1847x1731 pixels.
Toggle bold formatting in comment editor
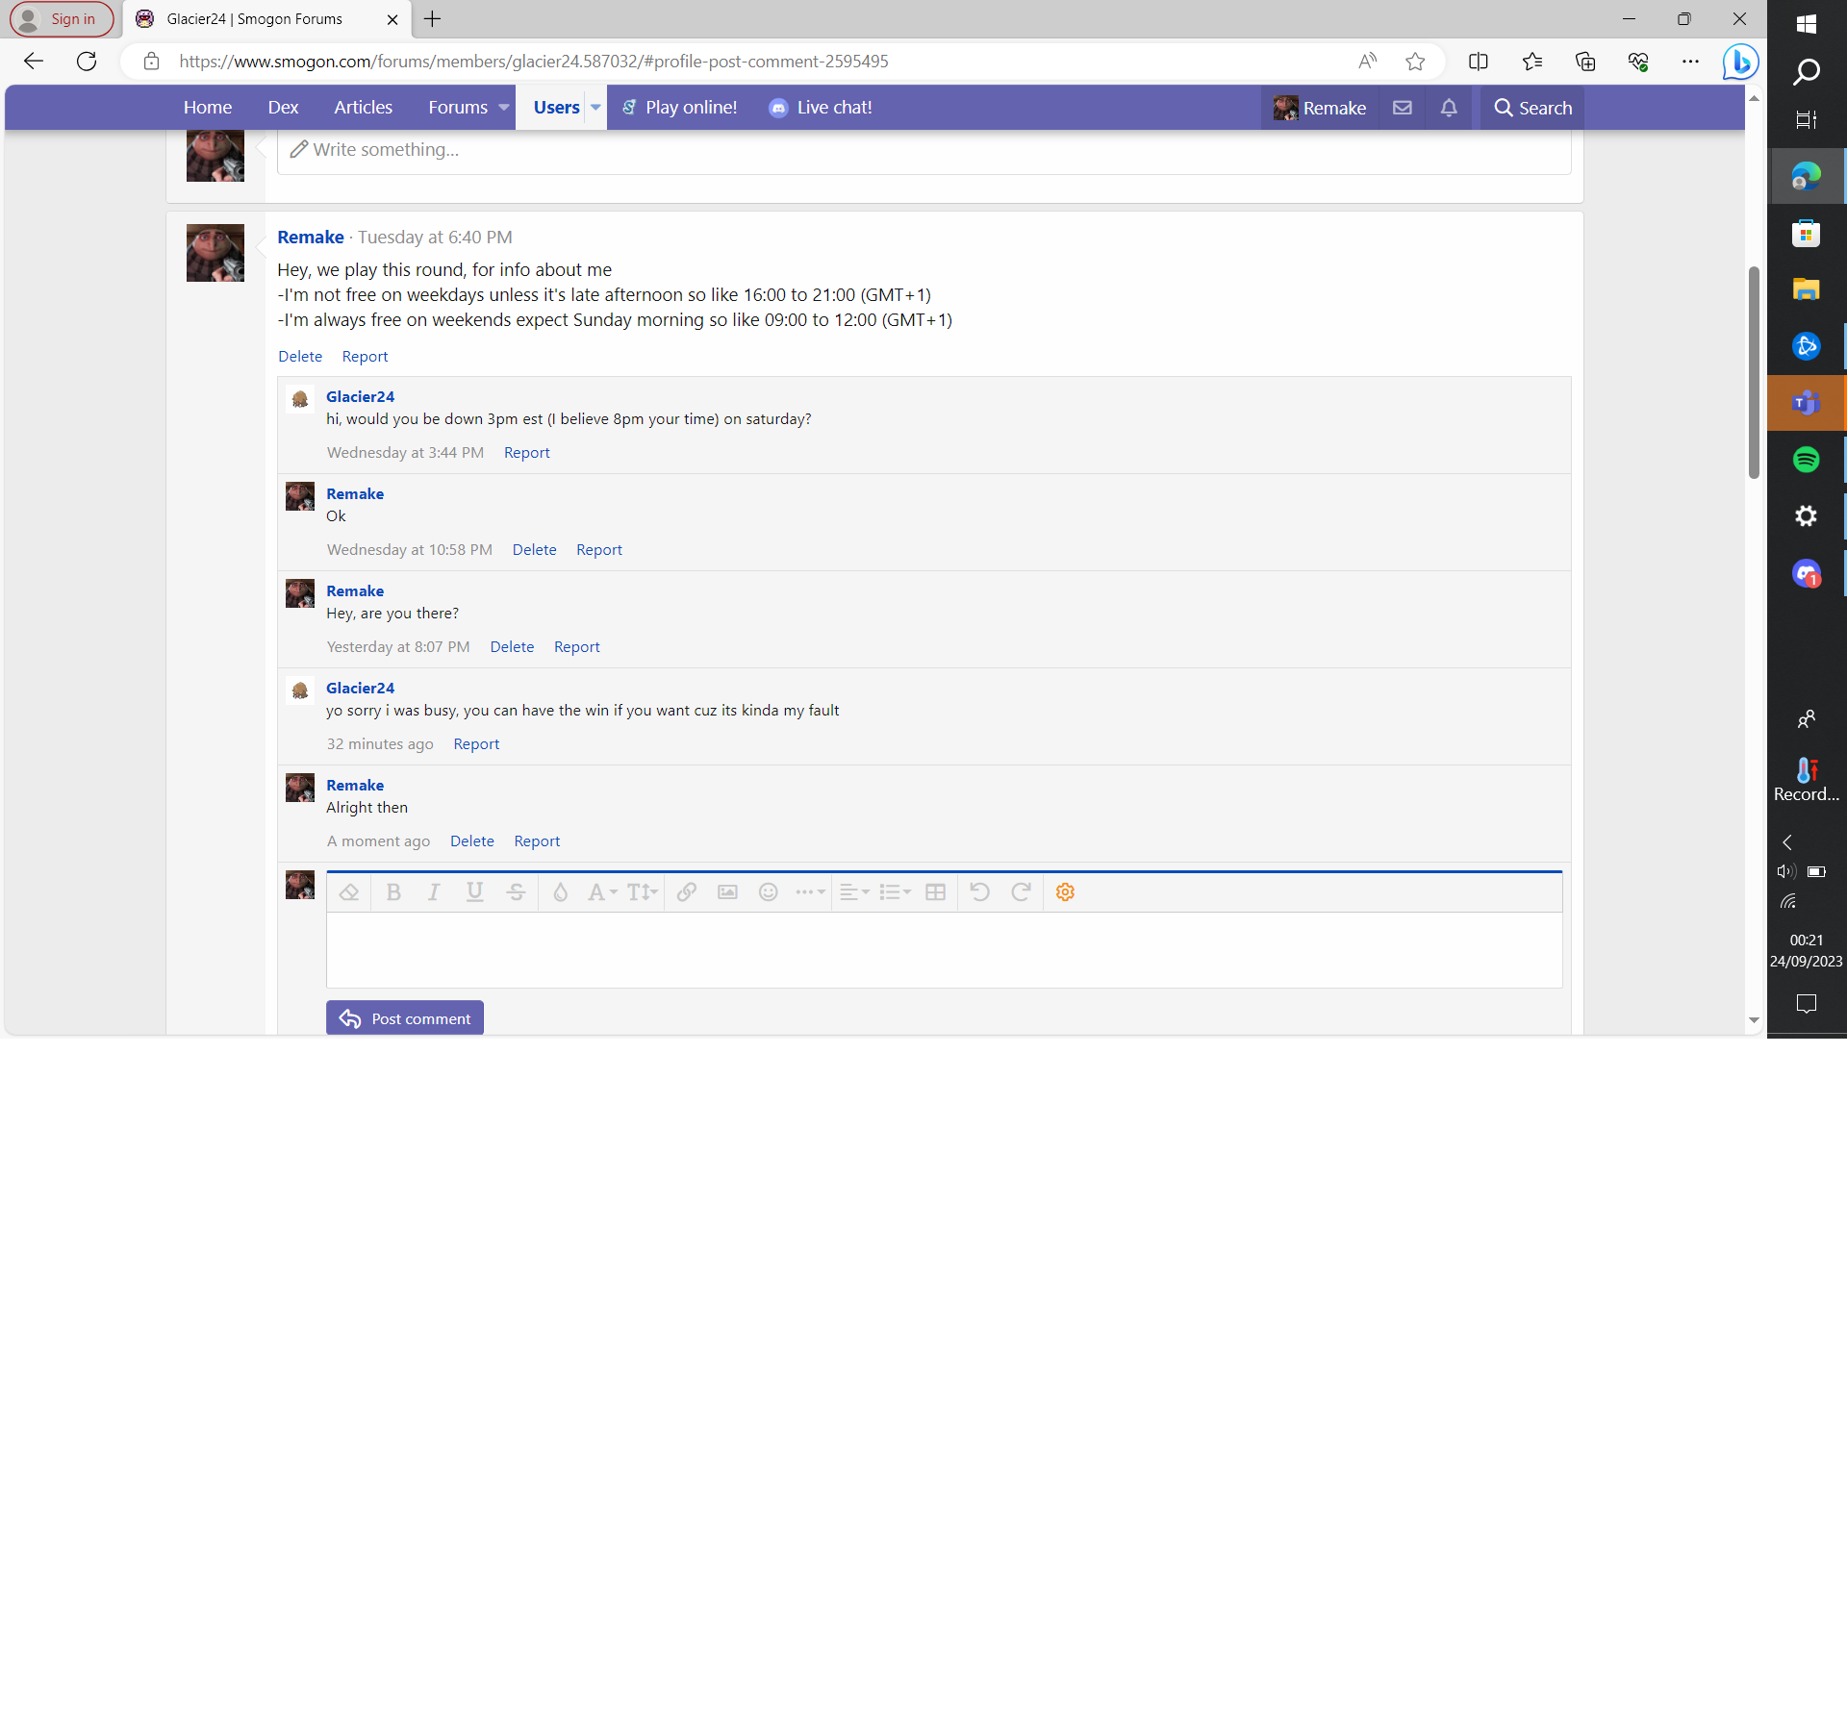(x=393, y=892)
